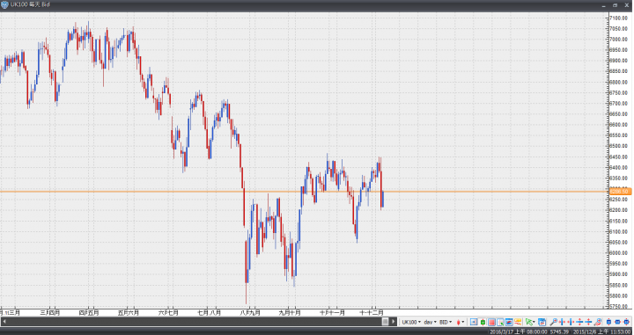Click the magnifier zoom icon

tap(554, 322)
